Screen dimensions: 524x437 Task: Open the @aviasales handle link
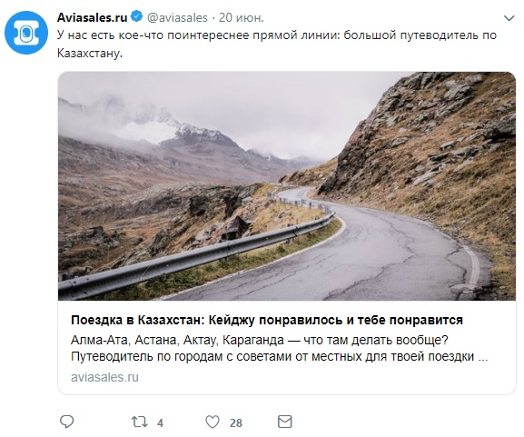[177, 18]
